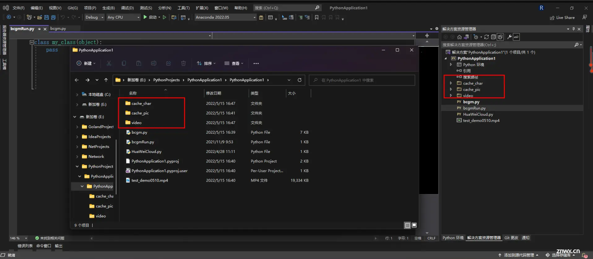This screenshot has height=259, width=593.
Task: Open the 新建 dropdown in File Explorer
Action: [x=86, y=63]
